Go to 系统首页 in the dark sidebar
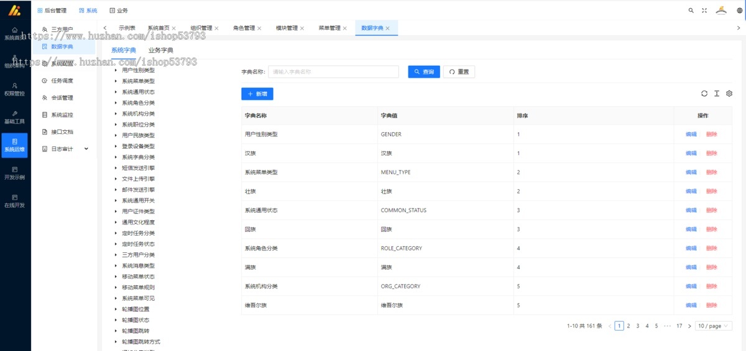 pos(15,33)
